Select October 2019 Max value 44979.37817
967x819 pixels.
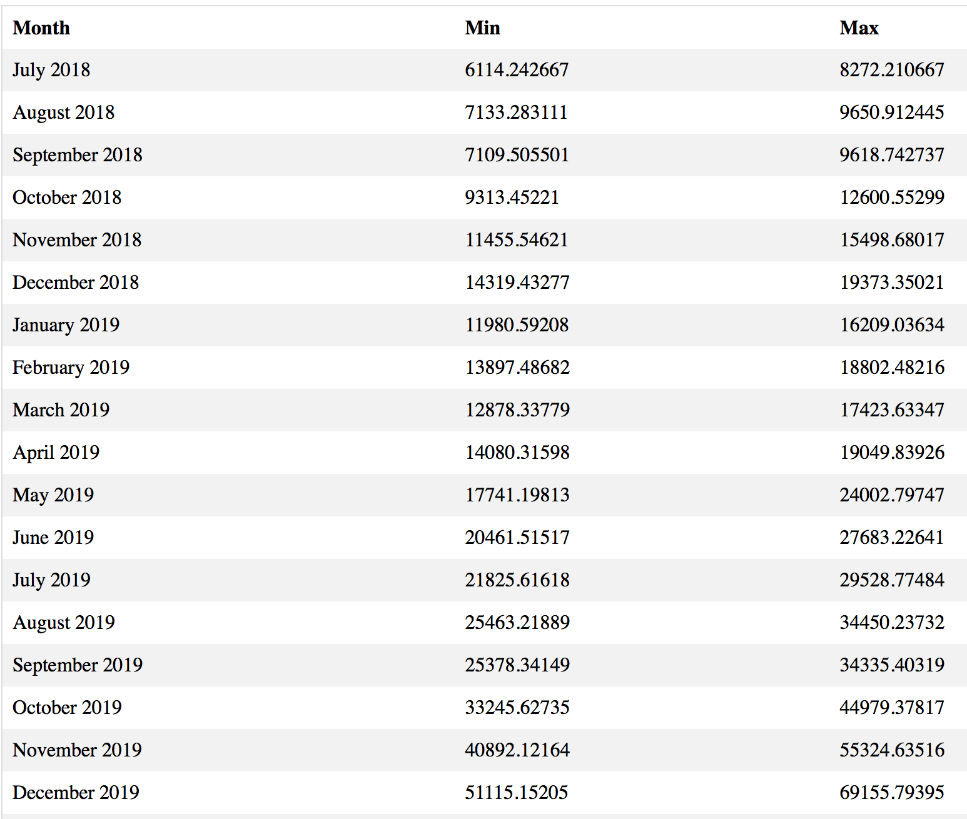tap(892, 708)
